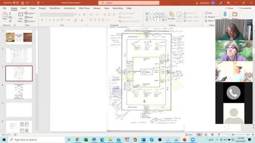Click the Save icon in title bar

(x=22, y=3)
